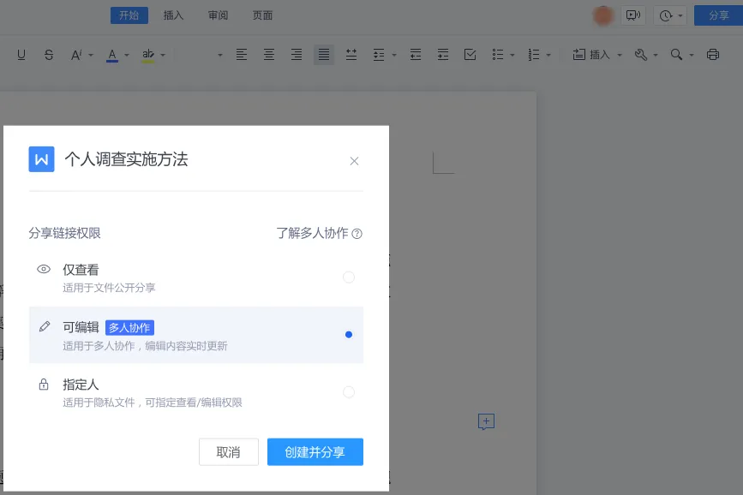
Task: Click the 指定人 lock icon
Action: (x=44, y=385)
